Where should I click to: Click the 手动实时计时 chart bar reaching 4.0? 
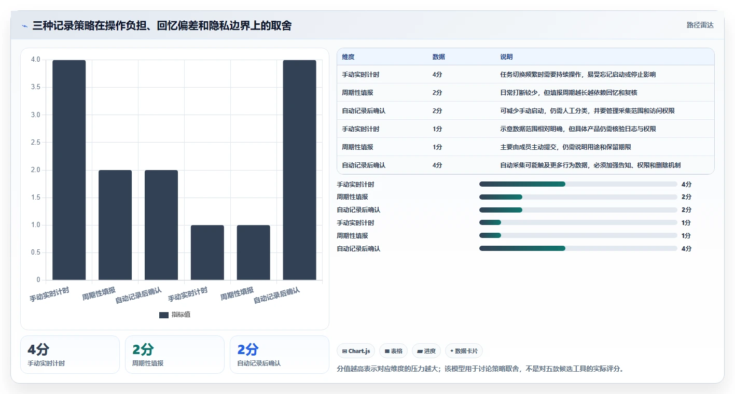coord(69,170)
